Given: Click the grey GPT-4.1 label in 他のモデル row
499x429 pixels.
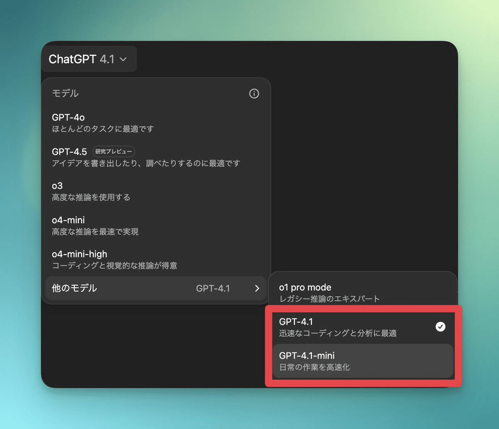Looking at the screenshot, I should point(213,288).
